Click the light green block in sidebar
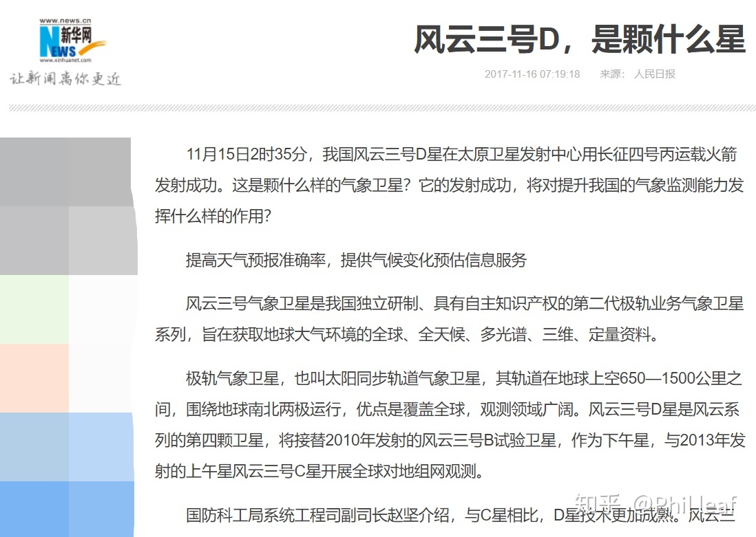756x537 pixels. pyautogui.click(x=34, y=309)
